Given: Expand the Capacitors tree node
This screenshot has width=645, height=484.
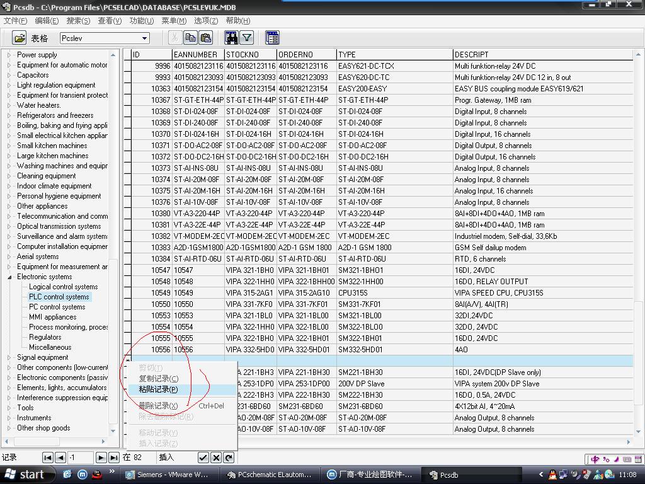Looking at the screenshot, I should [9, 75].
